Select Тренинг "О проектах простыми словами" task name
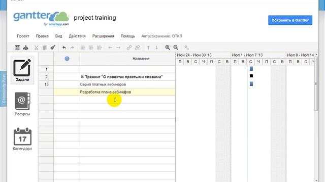 (124, 77)
